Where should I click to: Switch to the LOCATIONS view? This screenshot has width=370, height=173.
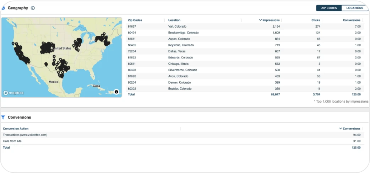pos(354,8)
